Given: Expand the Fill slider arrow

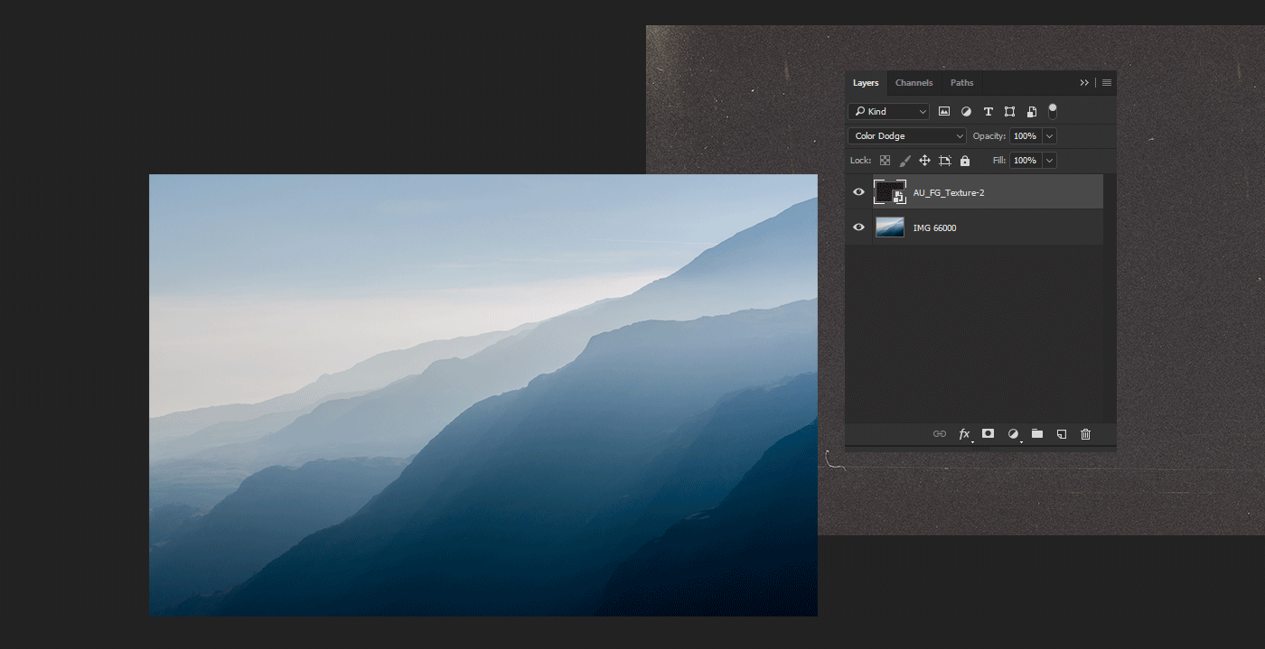Looking at the screenshot, I should [x=1049, y=161].
